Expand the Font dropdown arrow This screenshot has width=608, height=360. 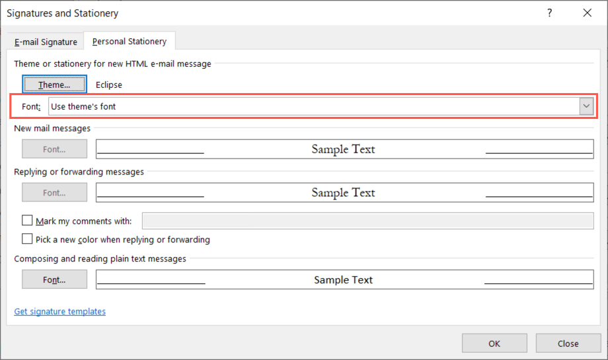point(586,106)
